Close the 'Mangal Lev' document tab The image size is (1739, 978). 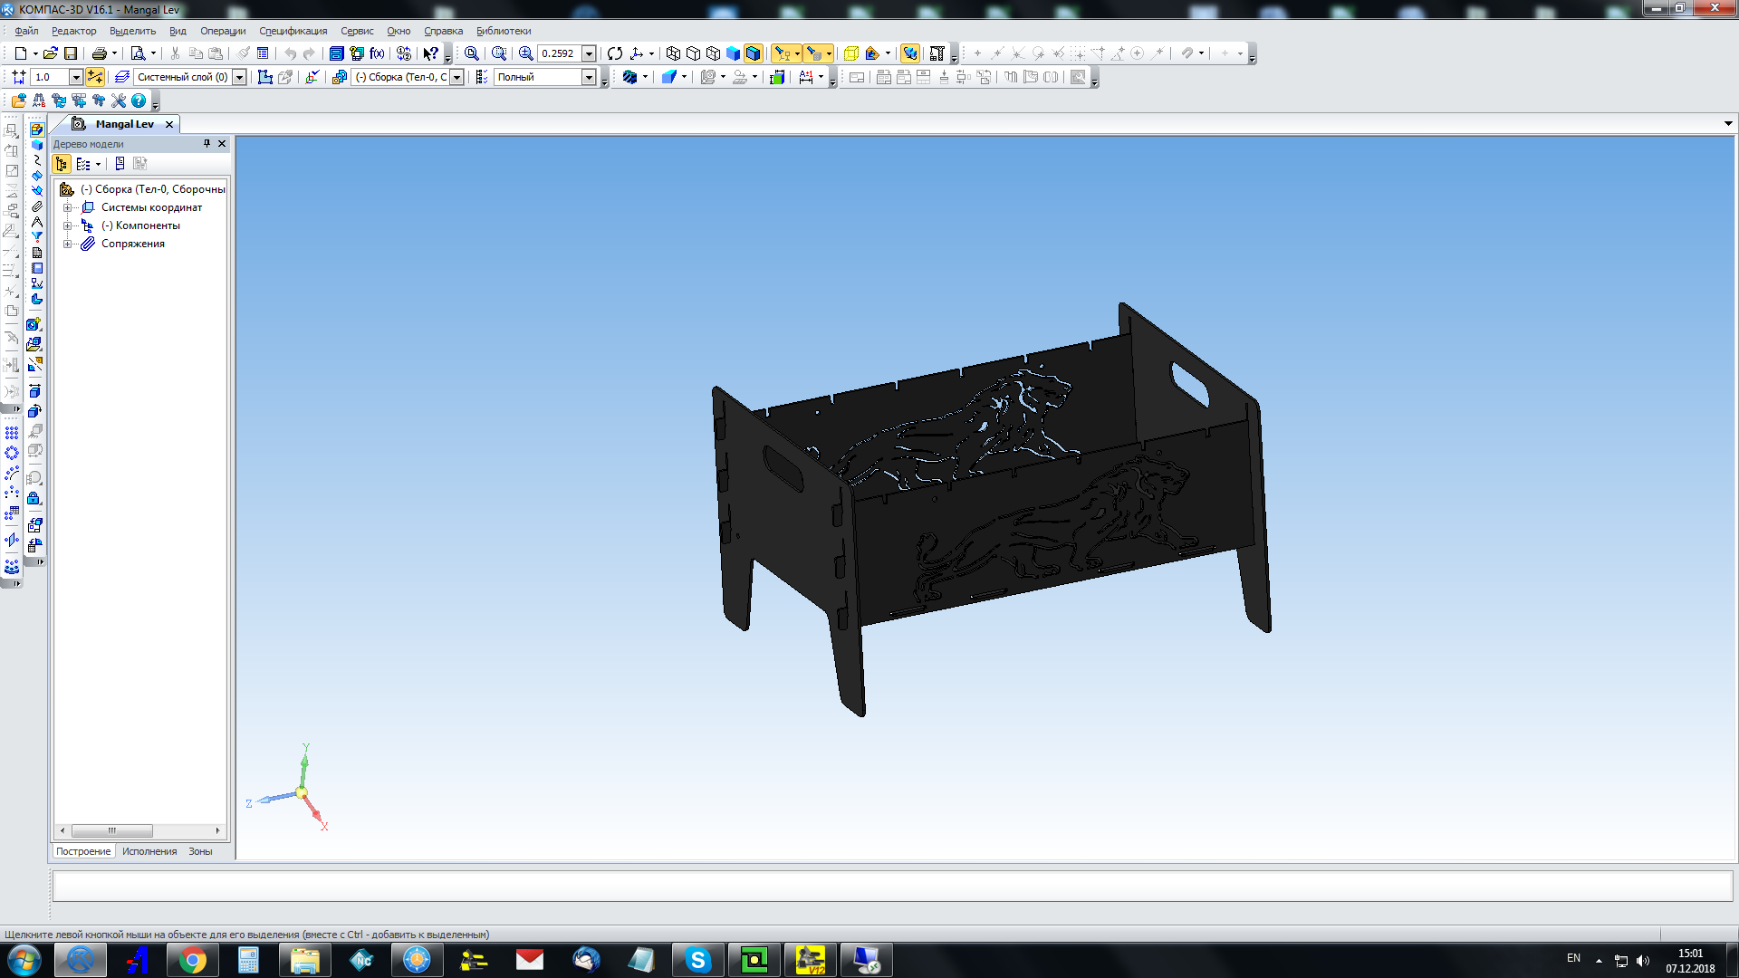(169, 124)
